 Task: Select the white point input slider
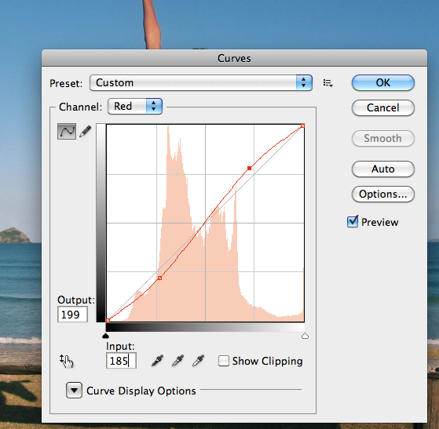pyautogui.click(x=305, y=336)
